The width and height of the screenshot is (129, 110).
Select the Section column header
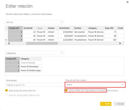(81, 28)
